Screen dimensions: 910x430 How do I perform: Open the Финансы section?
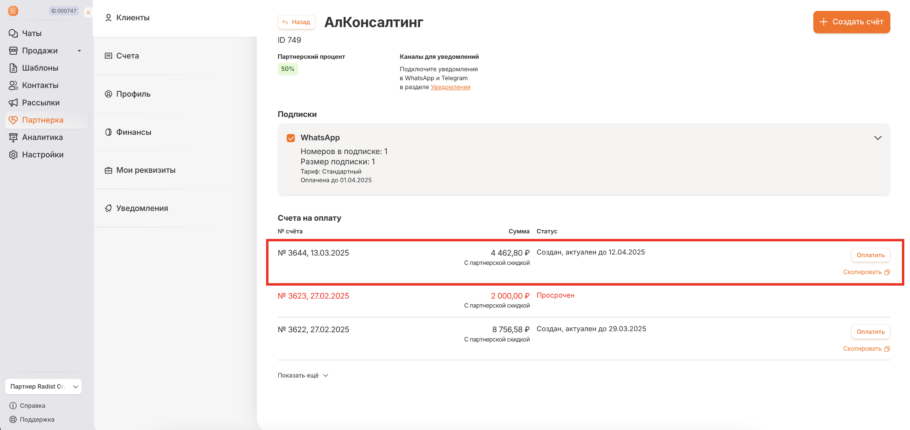pyautogui.click(x=134, y=132)
